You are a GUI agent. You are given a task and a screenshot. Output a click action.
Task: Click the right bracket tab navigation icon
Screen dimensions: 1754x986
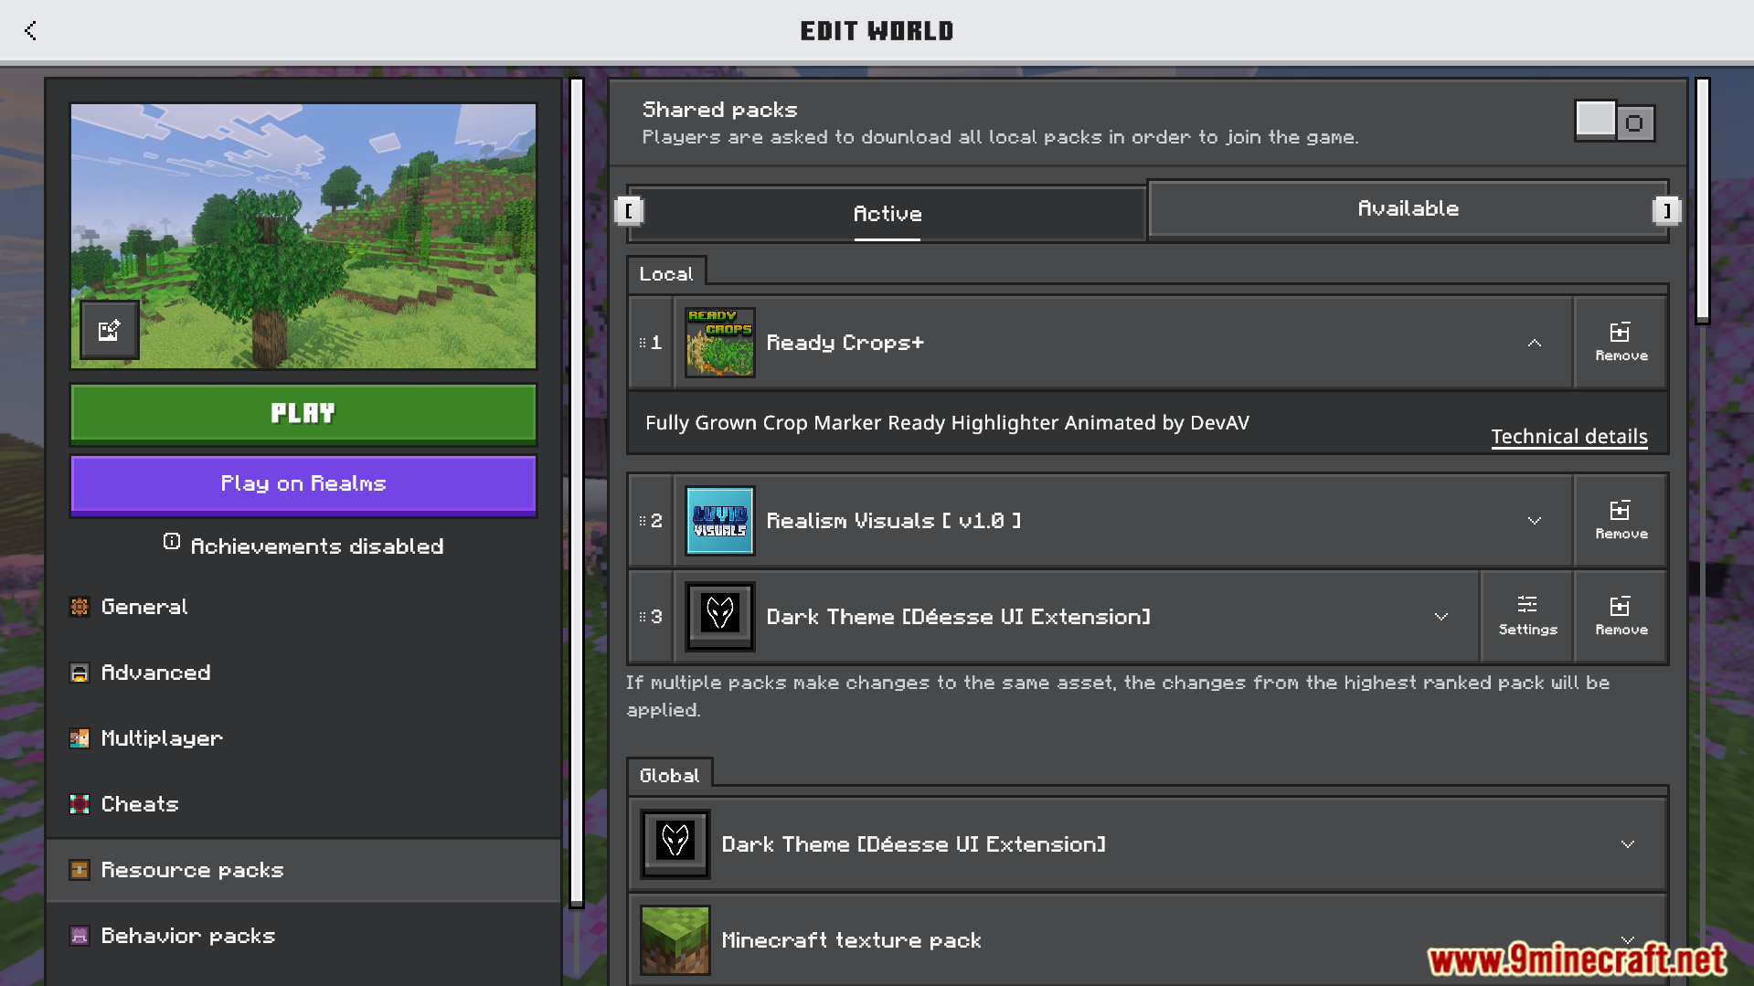pyautogui.click(x=1667, y=211)
